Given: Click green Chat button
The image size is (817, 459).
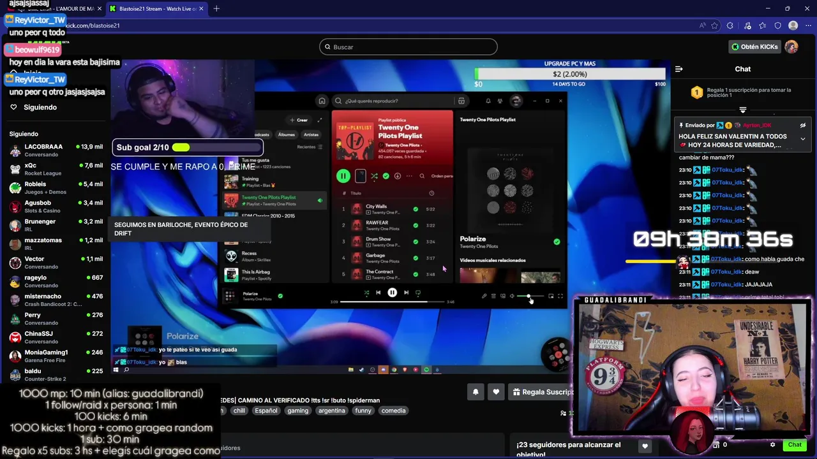Looking at the screenshot, I should (795, 445).
